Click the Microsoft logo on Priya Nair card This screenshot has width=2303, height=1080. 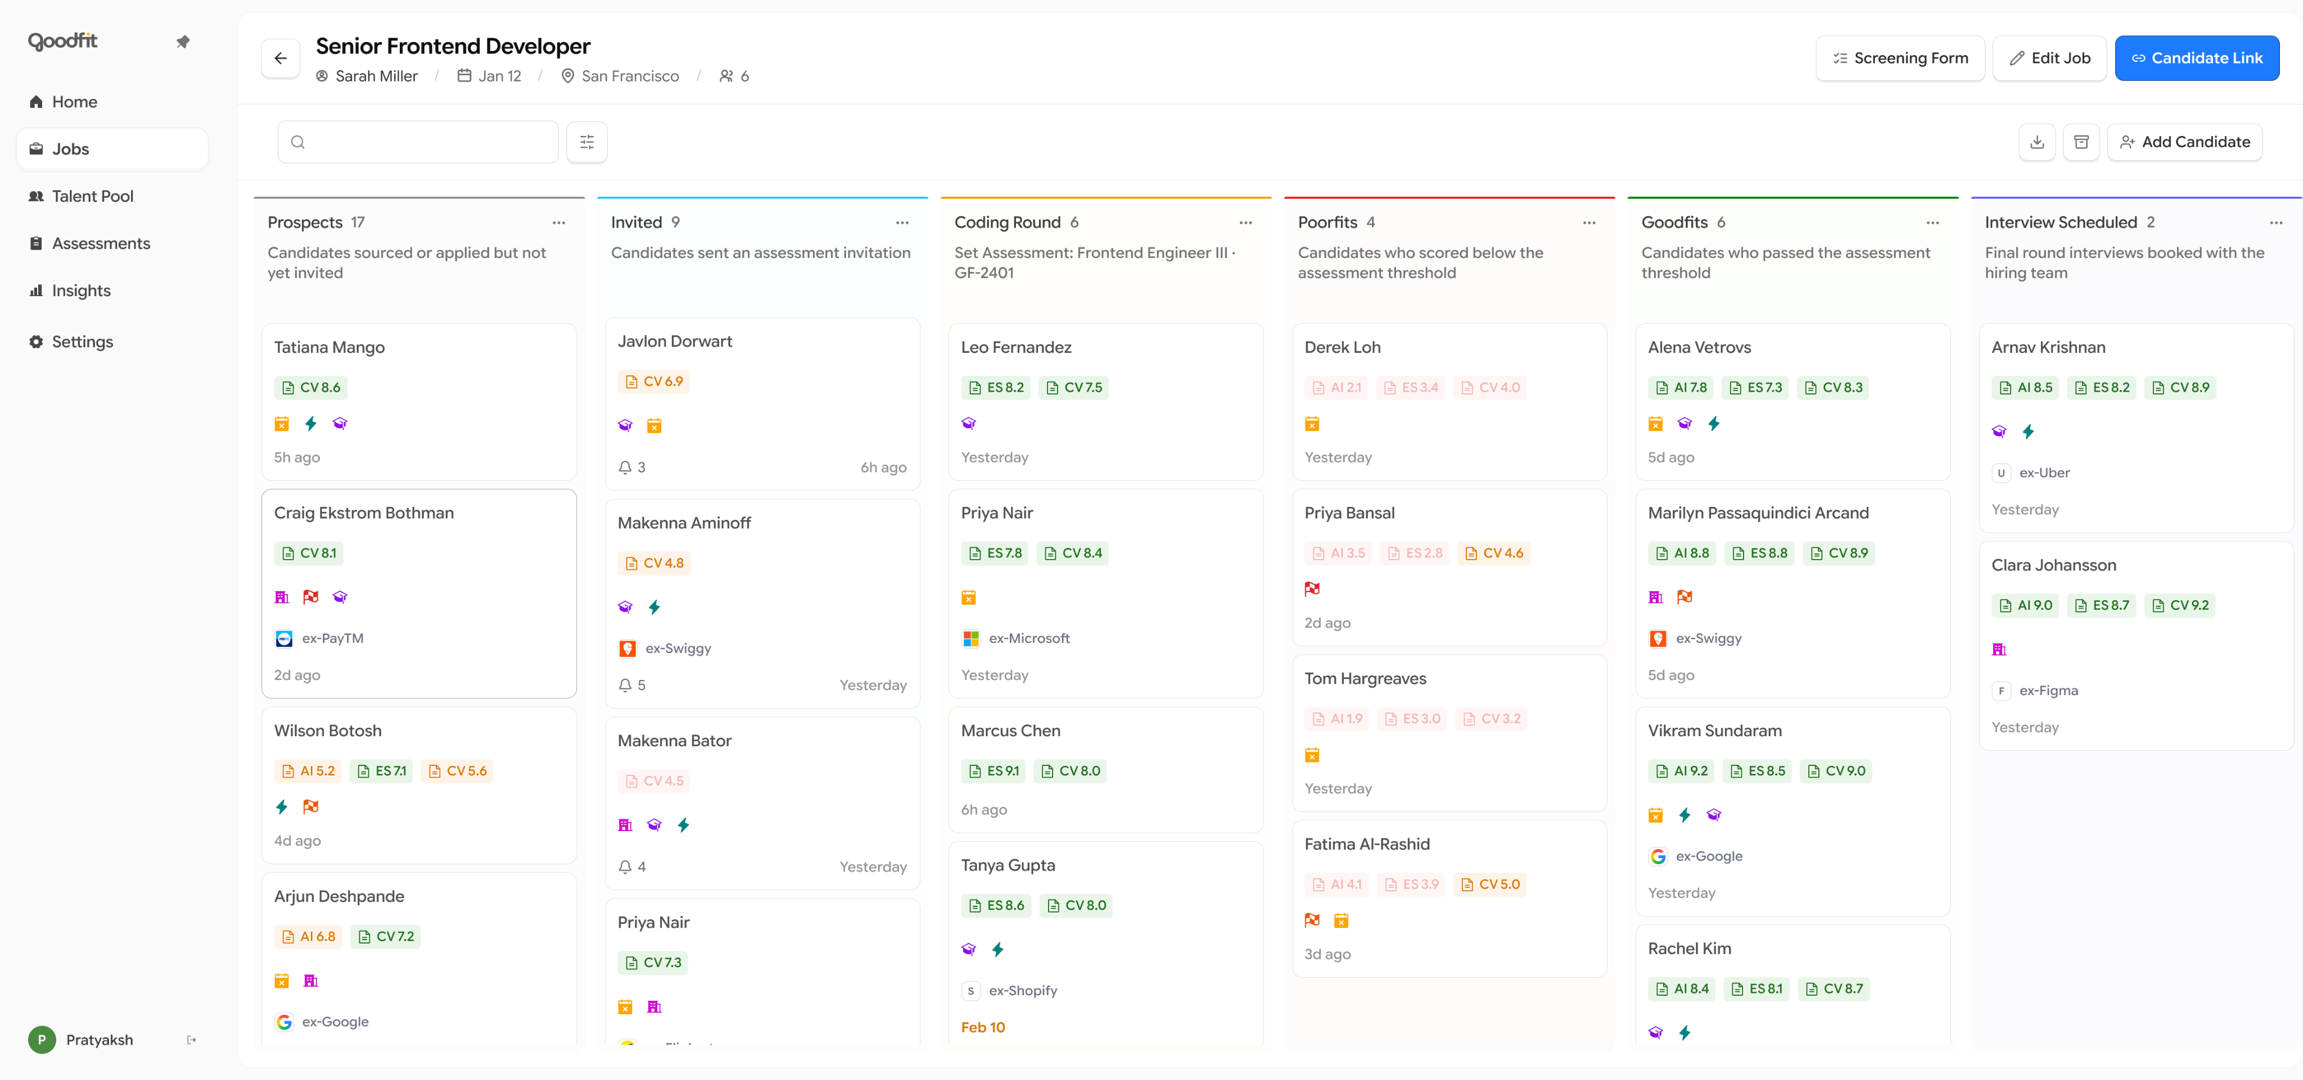click(971, 638)
